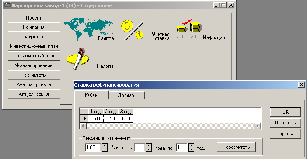
Task: Close the Фарфоровый завод window
Action: (231, 5)
